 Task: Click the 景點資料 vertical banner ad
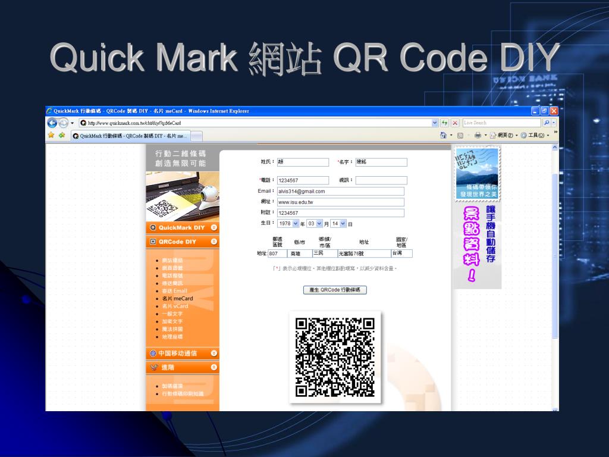tap(478, 246)
